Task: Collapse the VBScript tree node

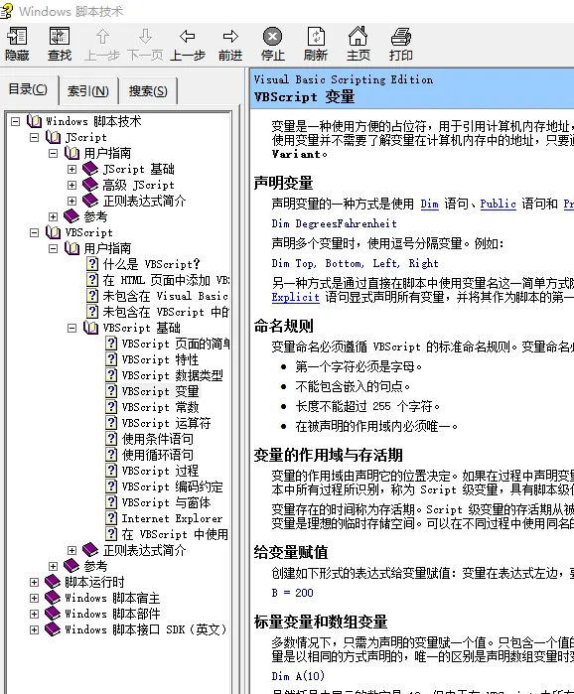Action: click(34, 232)
